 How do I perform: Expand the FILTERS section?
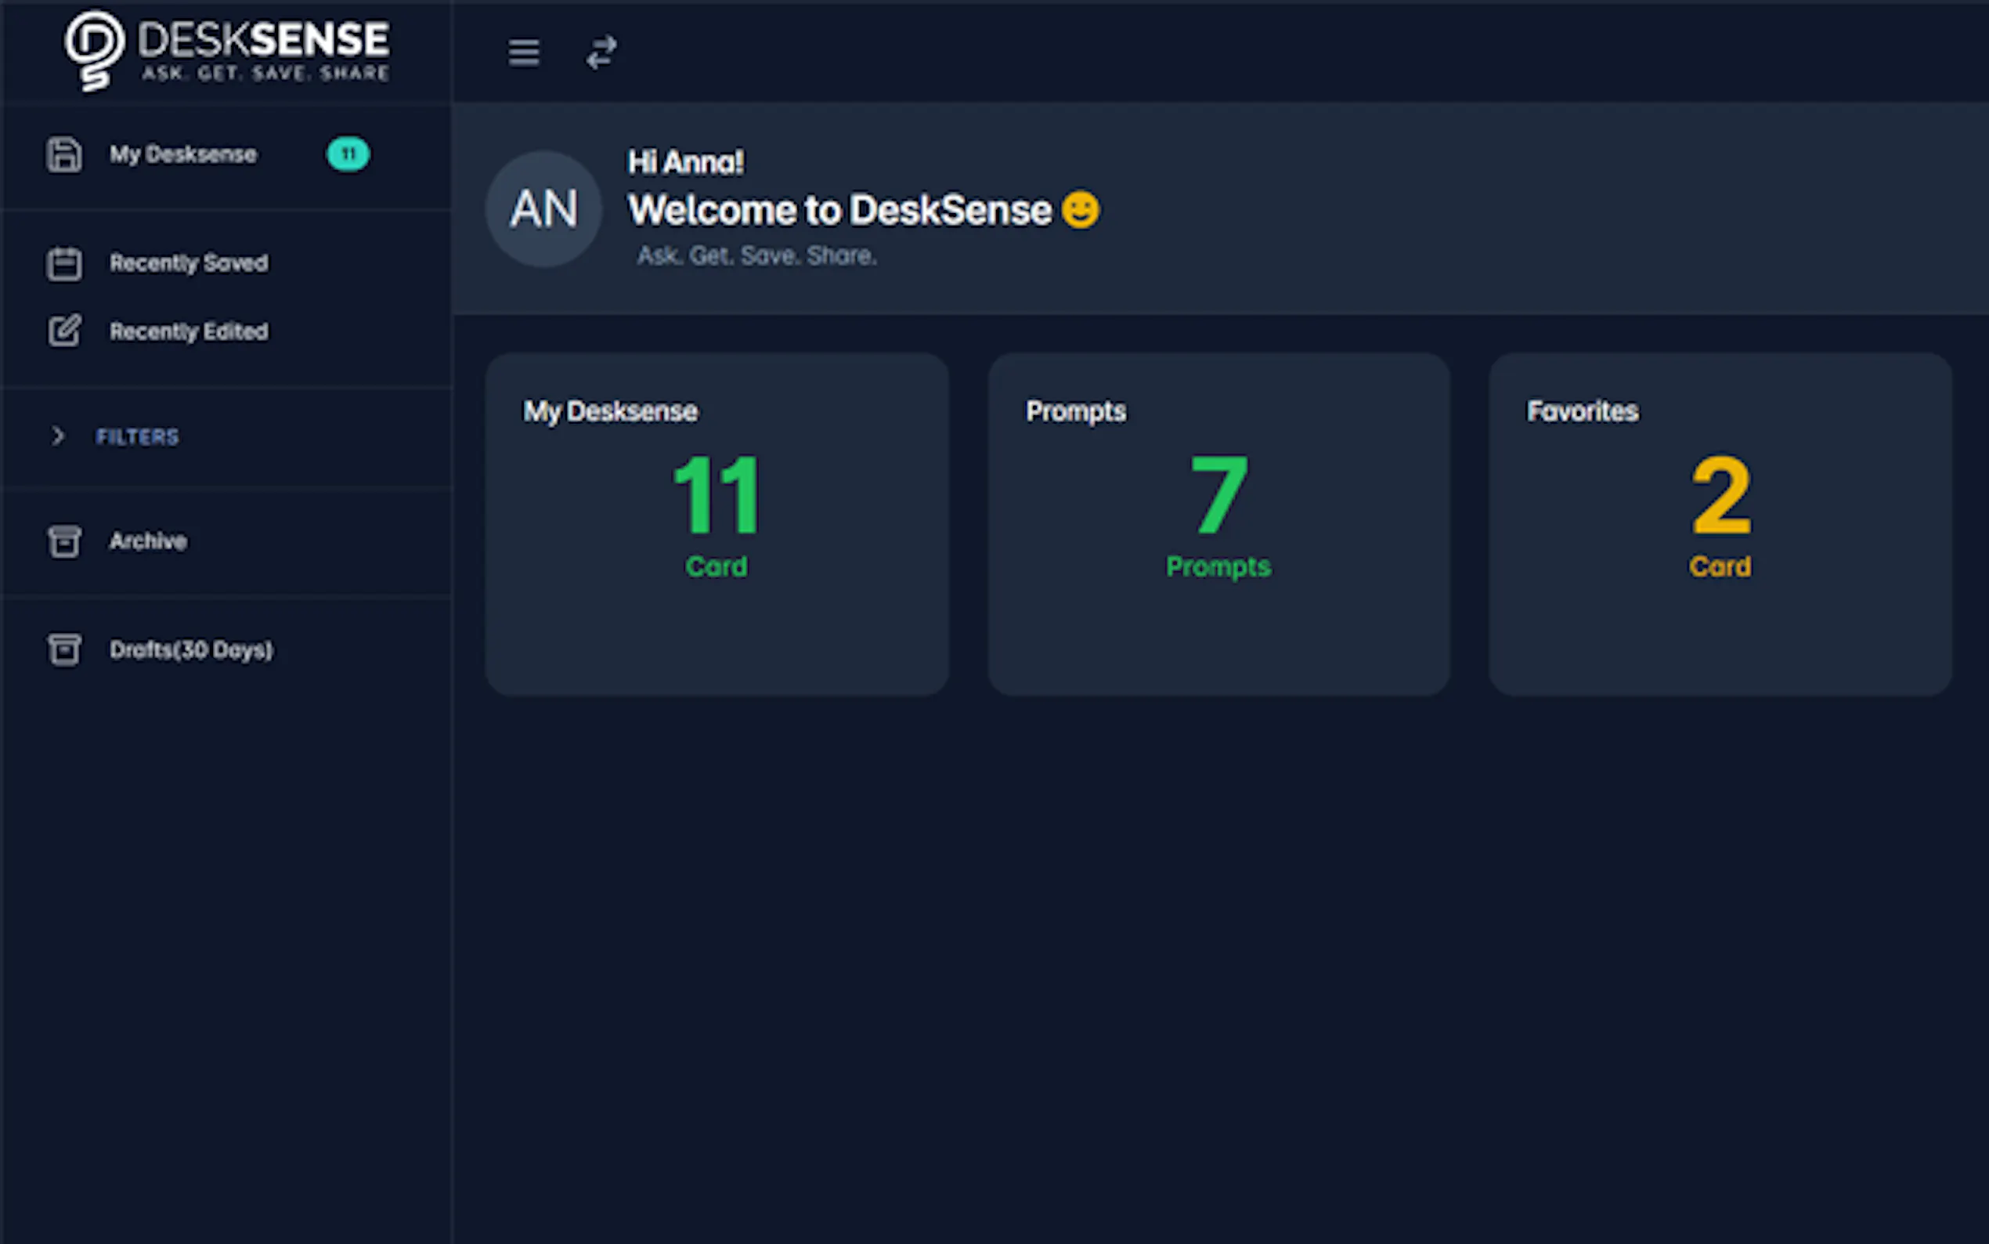137,436
